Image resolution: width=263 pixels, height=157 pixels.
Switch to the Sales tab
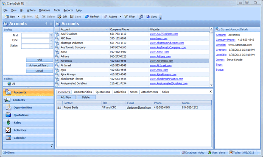[x=165, y=92]
